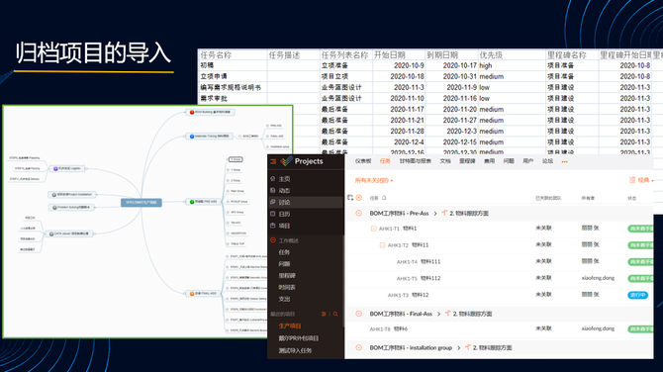Screen dimensions: 663x372
Task: Select the DATA viewer node in mind map
Action: [x=69, y=233]
